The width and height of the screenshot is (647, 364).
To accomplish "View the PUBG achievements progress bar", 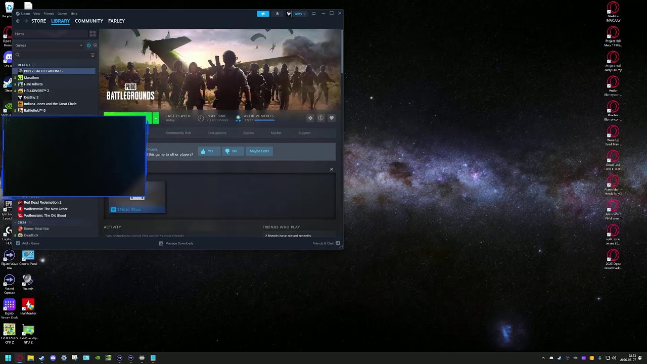I will point(264,120).
